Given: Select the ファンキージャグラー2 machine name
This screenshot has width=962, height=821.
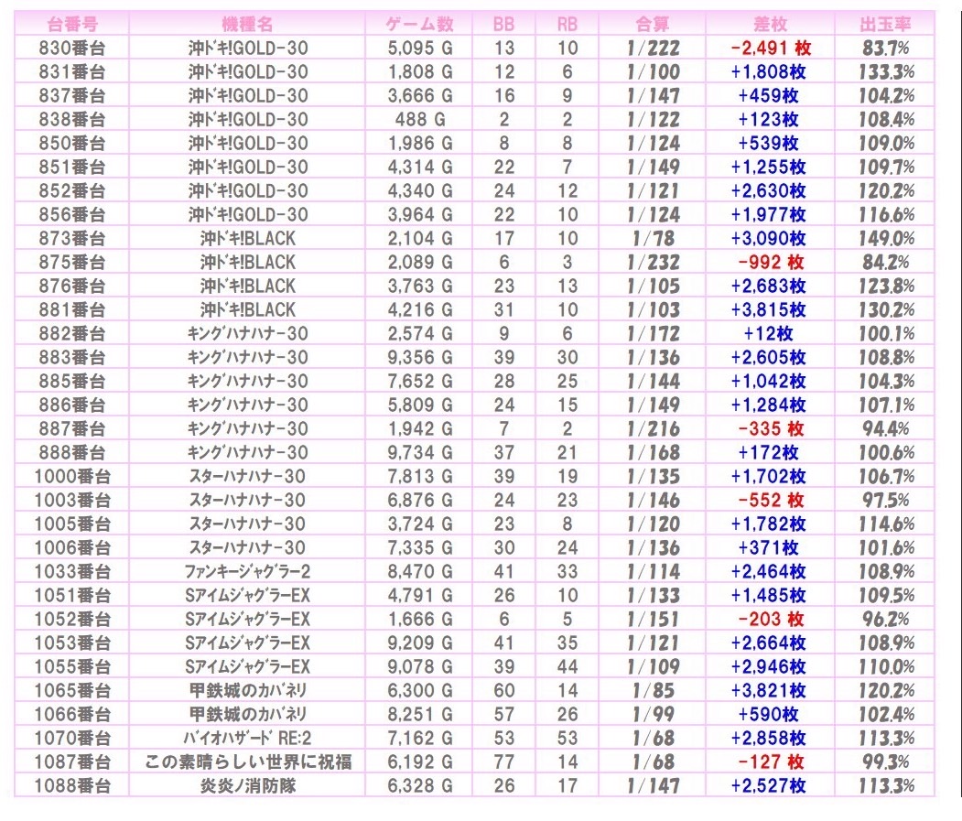Looking at the screenshot, I should pos(247,572).
